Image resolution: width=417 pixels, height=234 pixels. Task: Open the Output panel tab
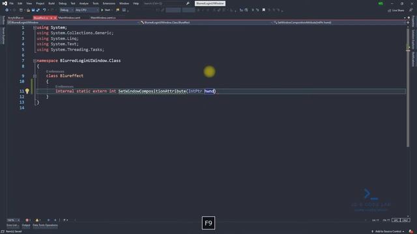(x=26, y=226)
